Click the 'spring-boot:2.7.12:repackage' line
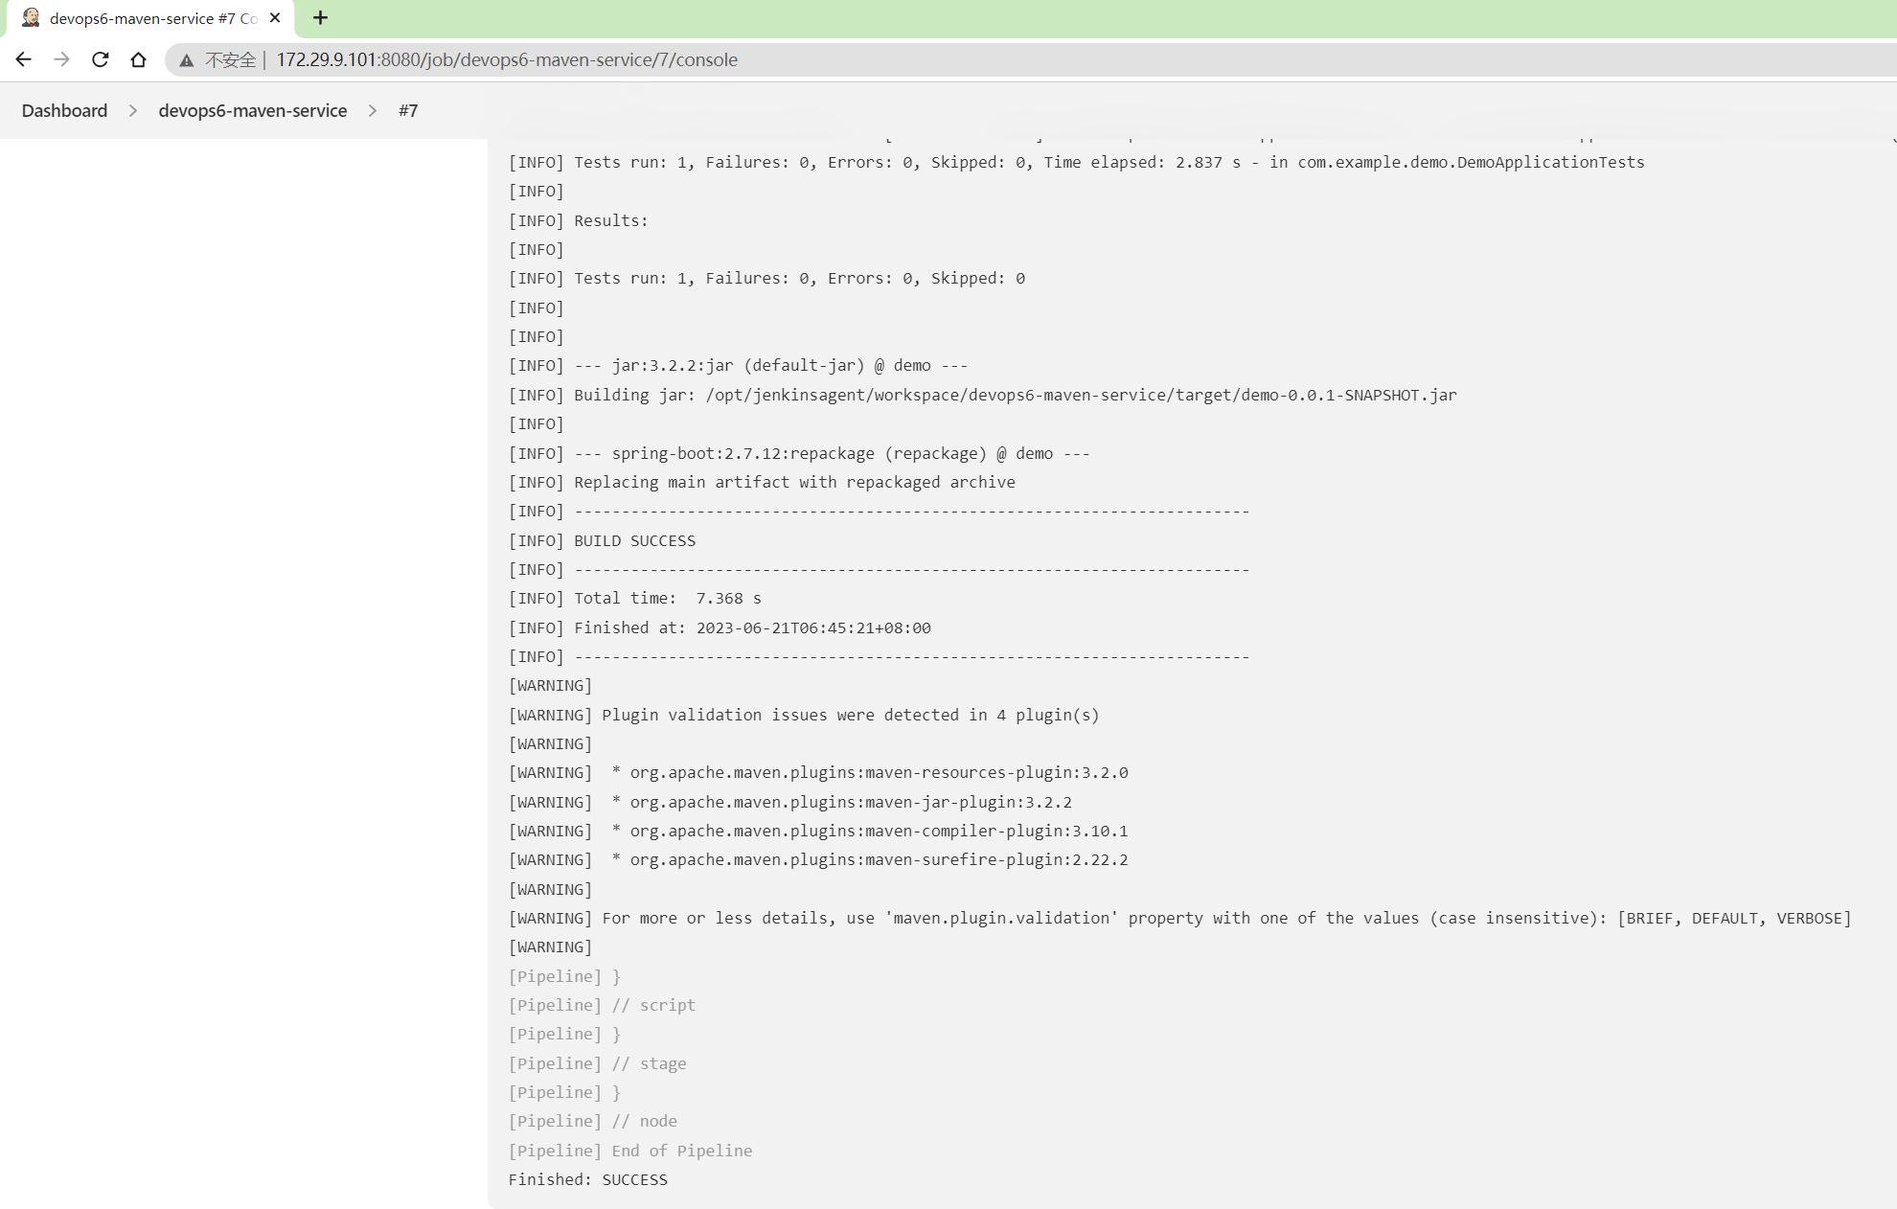Image resolution: width=1897 pixels, height=1209 pixels. click(799, 453)
